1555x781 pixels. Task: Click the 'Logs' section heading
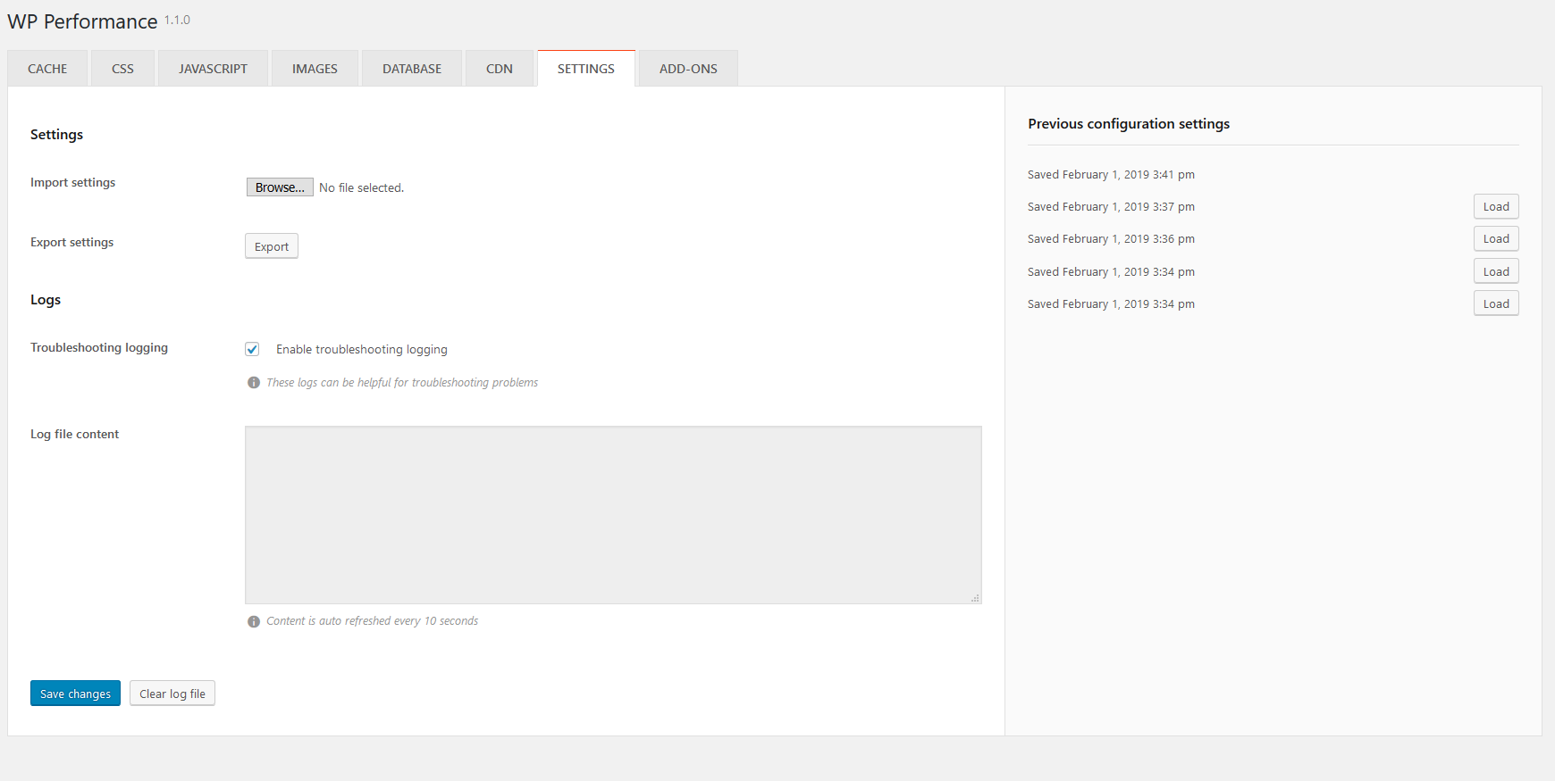46,300
